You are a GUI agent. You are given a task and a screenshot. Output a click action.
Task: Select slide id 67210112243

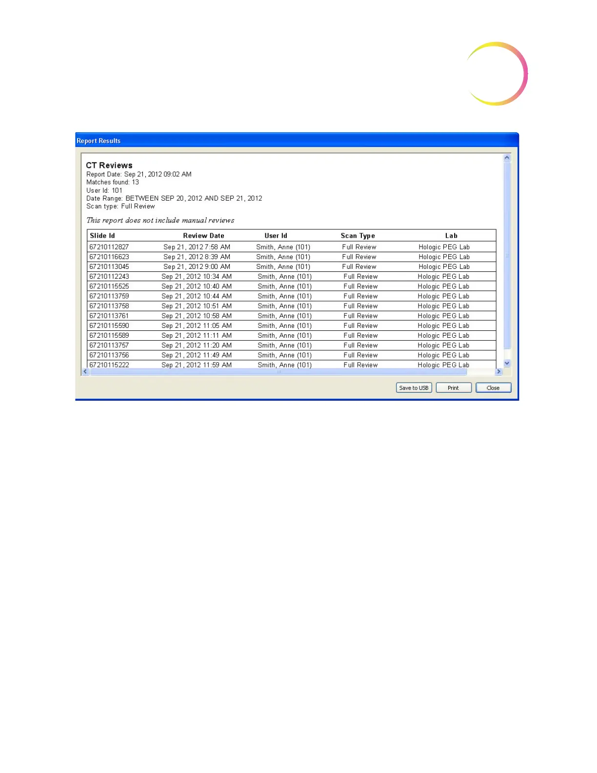pos(109,276)
